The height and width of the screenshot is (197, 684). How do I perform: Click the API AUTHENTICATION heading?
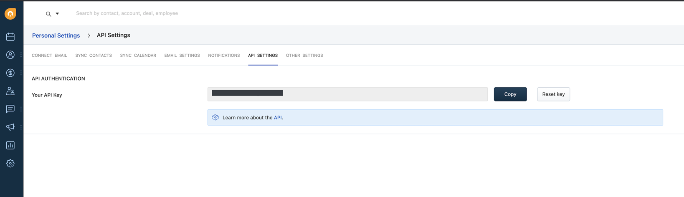pos(58,78)
